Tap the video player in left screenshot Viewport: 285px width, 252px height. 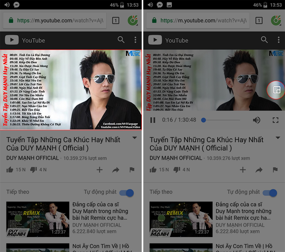[x=71, y=89]
